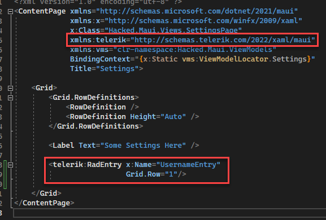Viewport: 326px width, 220px height.
Task: Click the Hacked.Maui.Views.SettingsPage class value
Action: click(173, 30)
